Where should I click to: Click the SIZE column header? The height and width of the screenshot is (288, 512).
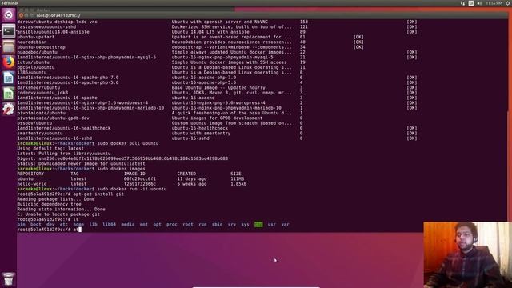tap(236, 174)
